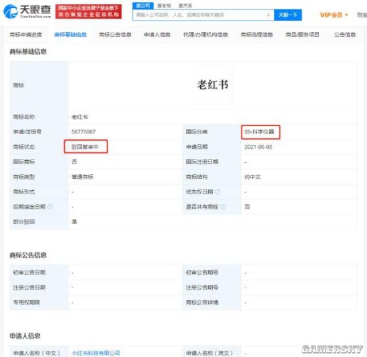Clear the search box with the x icon
This screenshot has width=367, height=357.
pos(268,15)
